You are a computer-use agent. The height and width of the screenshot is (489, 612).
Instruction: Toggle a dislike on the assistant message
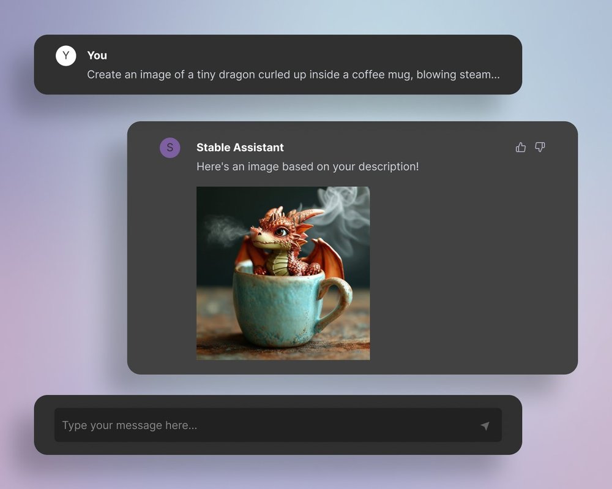[x=539, y=147]
